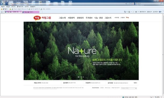This screenshot has height=98, width=164.
Task: Open the 편집(E) menu
Action: click(x=8, y=7)
